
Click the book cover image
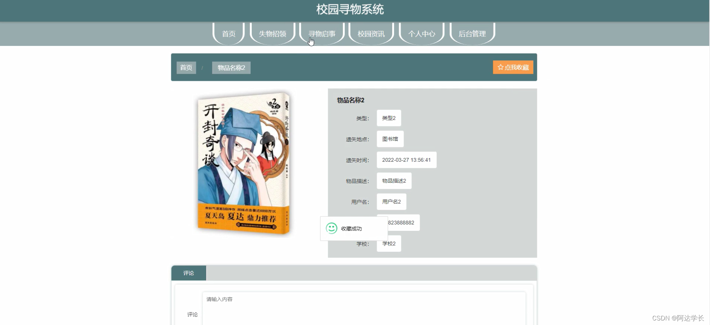(x=243, y=162)
